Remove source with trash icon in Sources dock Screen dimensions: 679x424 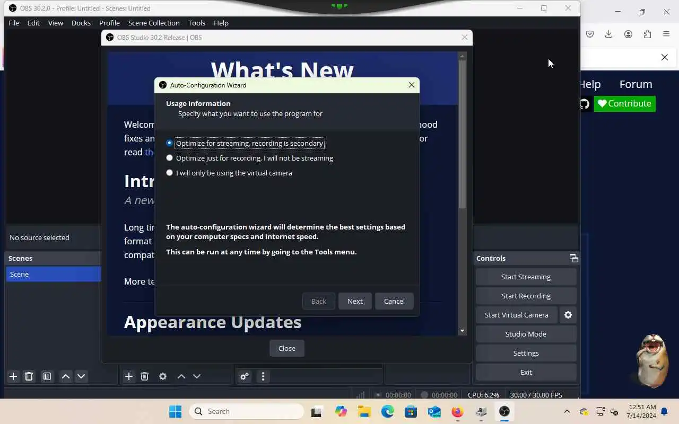coord(144,376)
